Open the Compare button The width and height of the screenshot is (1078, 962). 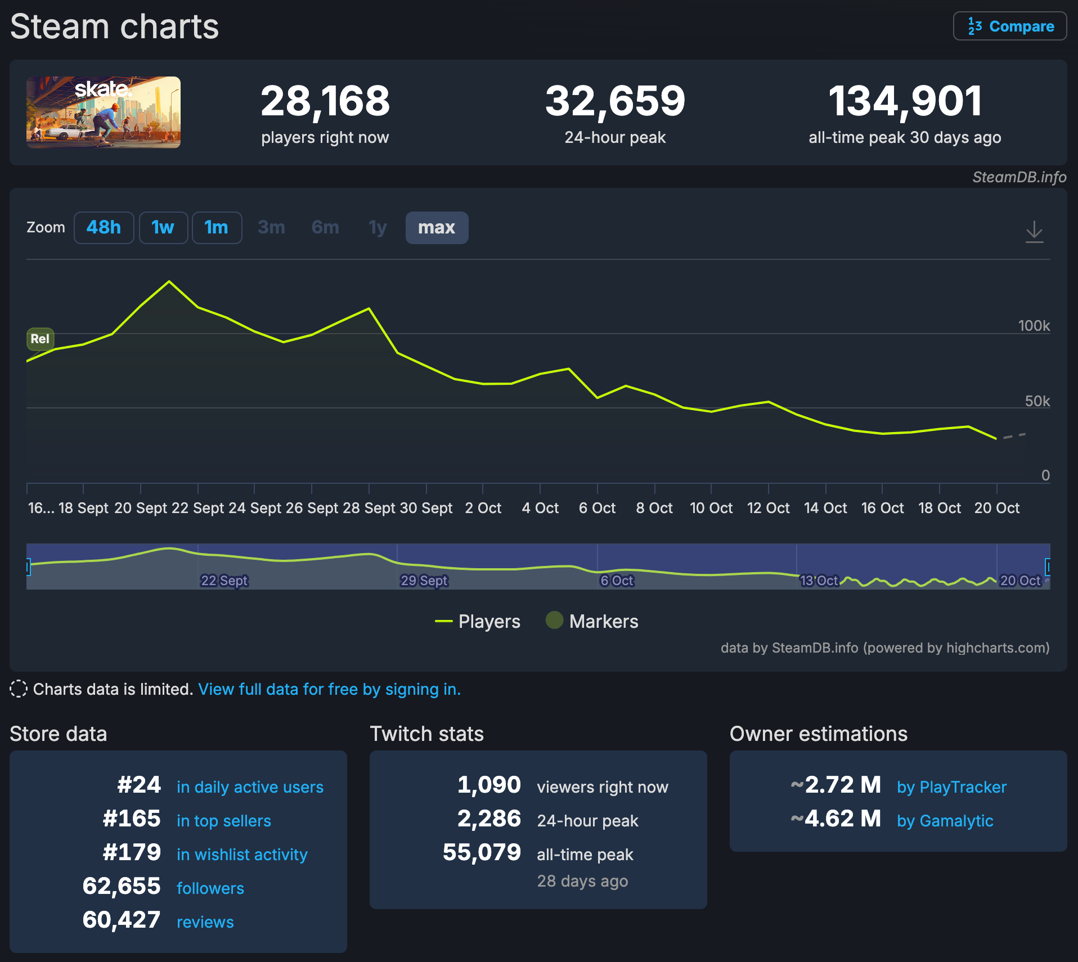[x=1009, y=26]
